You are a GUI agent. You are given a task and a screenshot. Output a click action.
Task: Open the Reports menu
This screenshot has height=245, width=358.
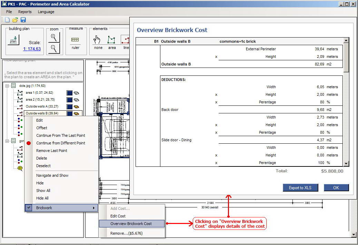(25, 12)
